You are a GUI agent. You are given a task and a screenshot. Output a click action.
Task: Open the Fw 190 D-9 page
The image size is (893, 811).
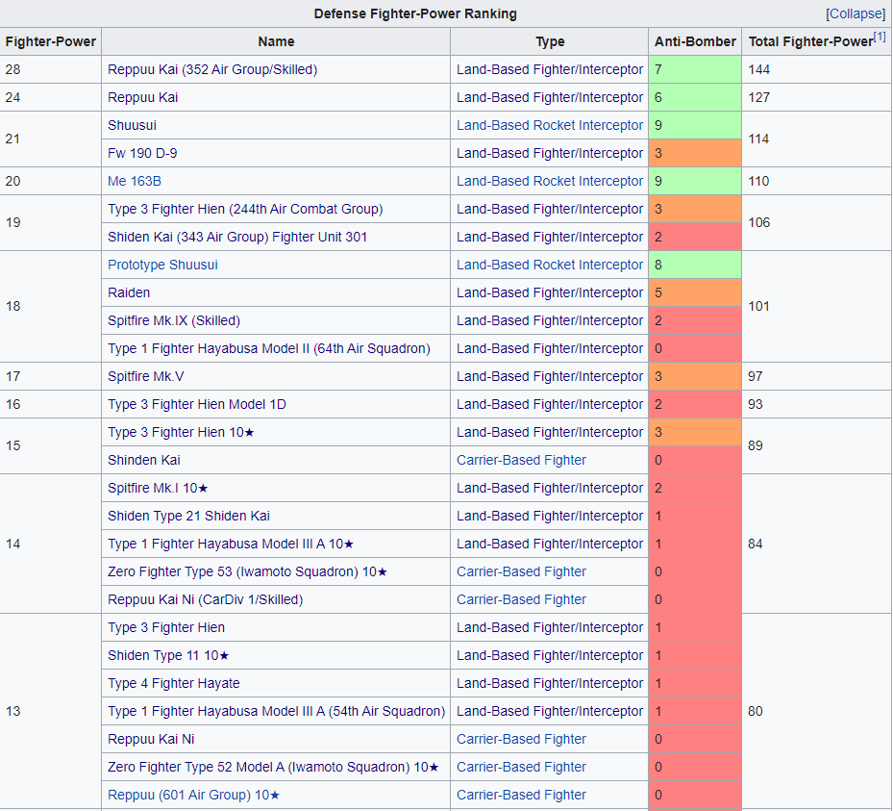(142, 153)
